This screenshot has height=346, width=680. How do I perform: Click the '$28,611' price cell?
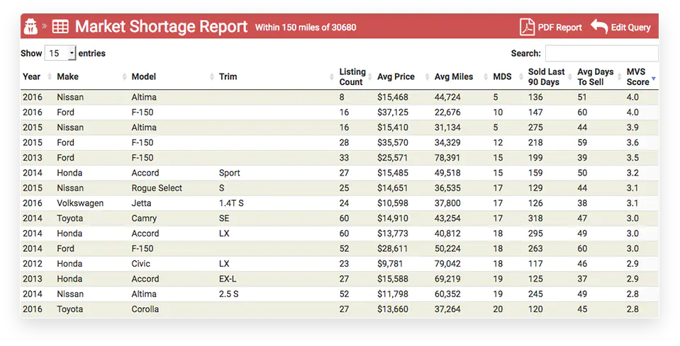(x=393, y=248)
